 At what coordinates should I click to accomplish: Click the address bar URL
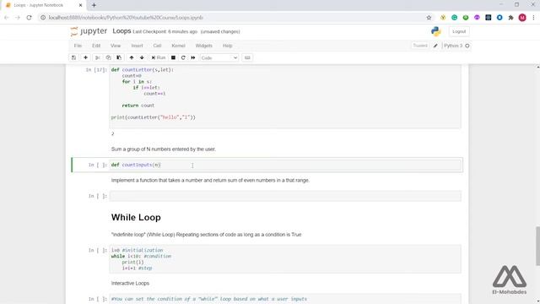126,18
